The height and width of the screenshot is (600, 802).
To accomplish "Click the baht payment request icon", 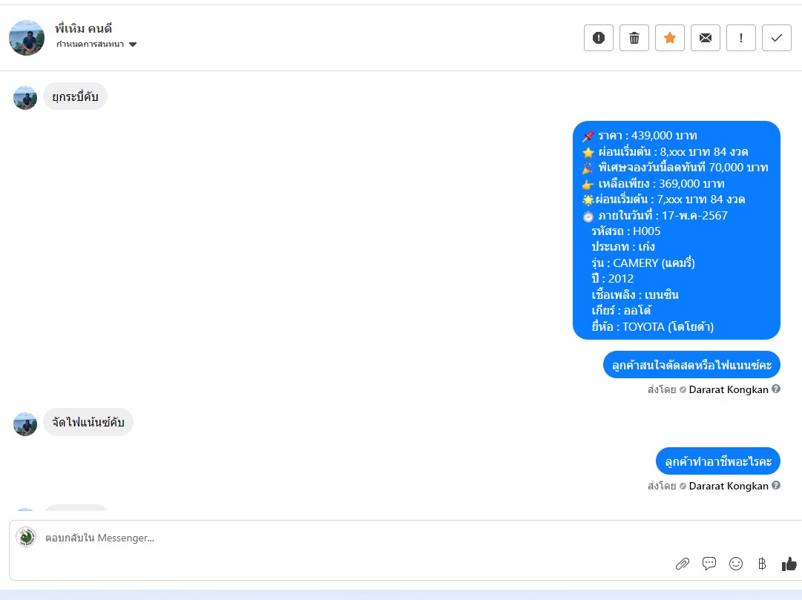I will (x=762, y=564).
